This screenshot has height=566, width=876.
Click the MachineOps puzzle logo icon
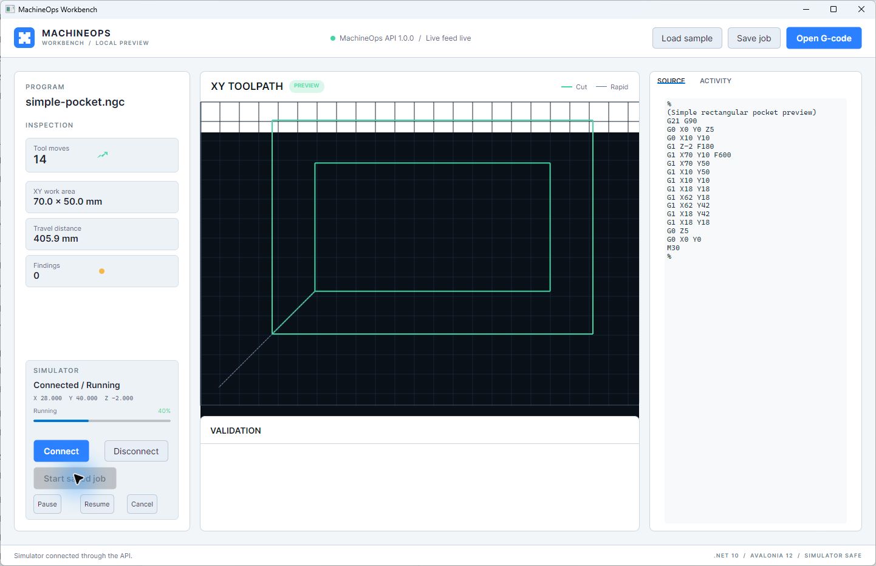click(24, 38)
